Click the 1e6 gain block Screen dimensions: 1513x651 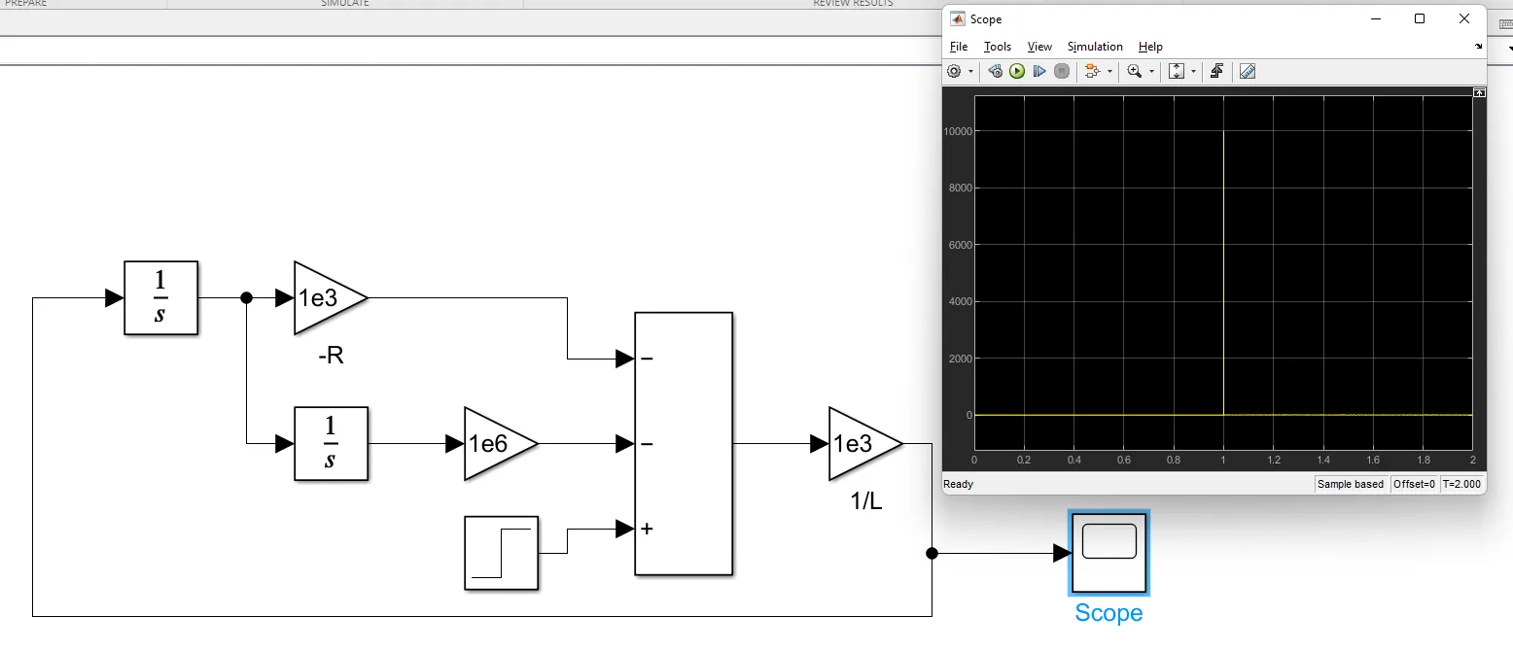pyautogui.click(x=496, y=443)
